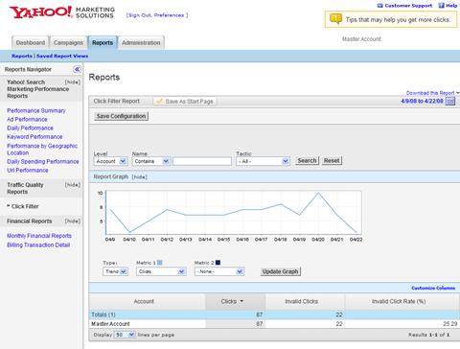
Task: Open the graph Type dropdown set to Trend
Action: (115, 271)
